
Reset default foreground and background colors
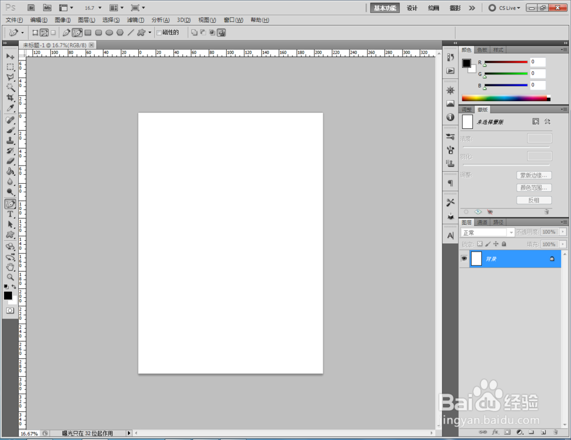[6, 287]
